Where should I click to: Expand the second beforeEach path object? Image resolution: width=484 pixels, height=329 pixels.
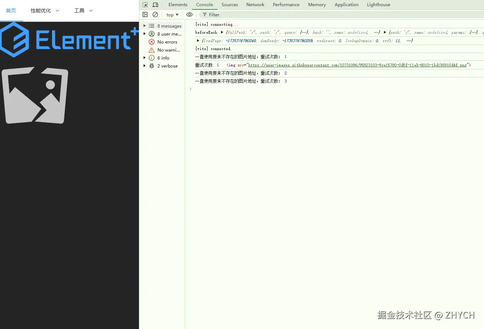385,32
